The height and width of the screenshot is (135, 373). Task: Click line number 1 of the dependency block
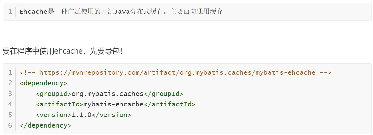point(10,72)
